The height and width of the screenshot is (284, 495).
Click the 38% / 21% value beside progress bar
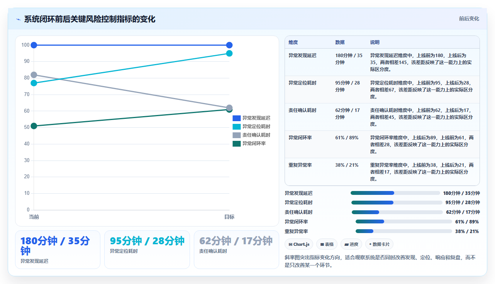click(x=467, y=232)
